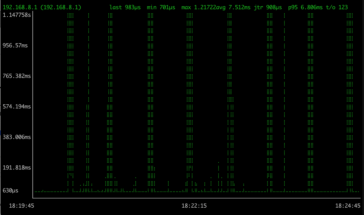364x215 pixels.
Task: Click the 1.147758s y-axis label
Action: (x=17, y=15)
